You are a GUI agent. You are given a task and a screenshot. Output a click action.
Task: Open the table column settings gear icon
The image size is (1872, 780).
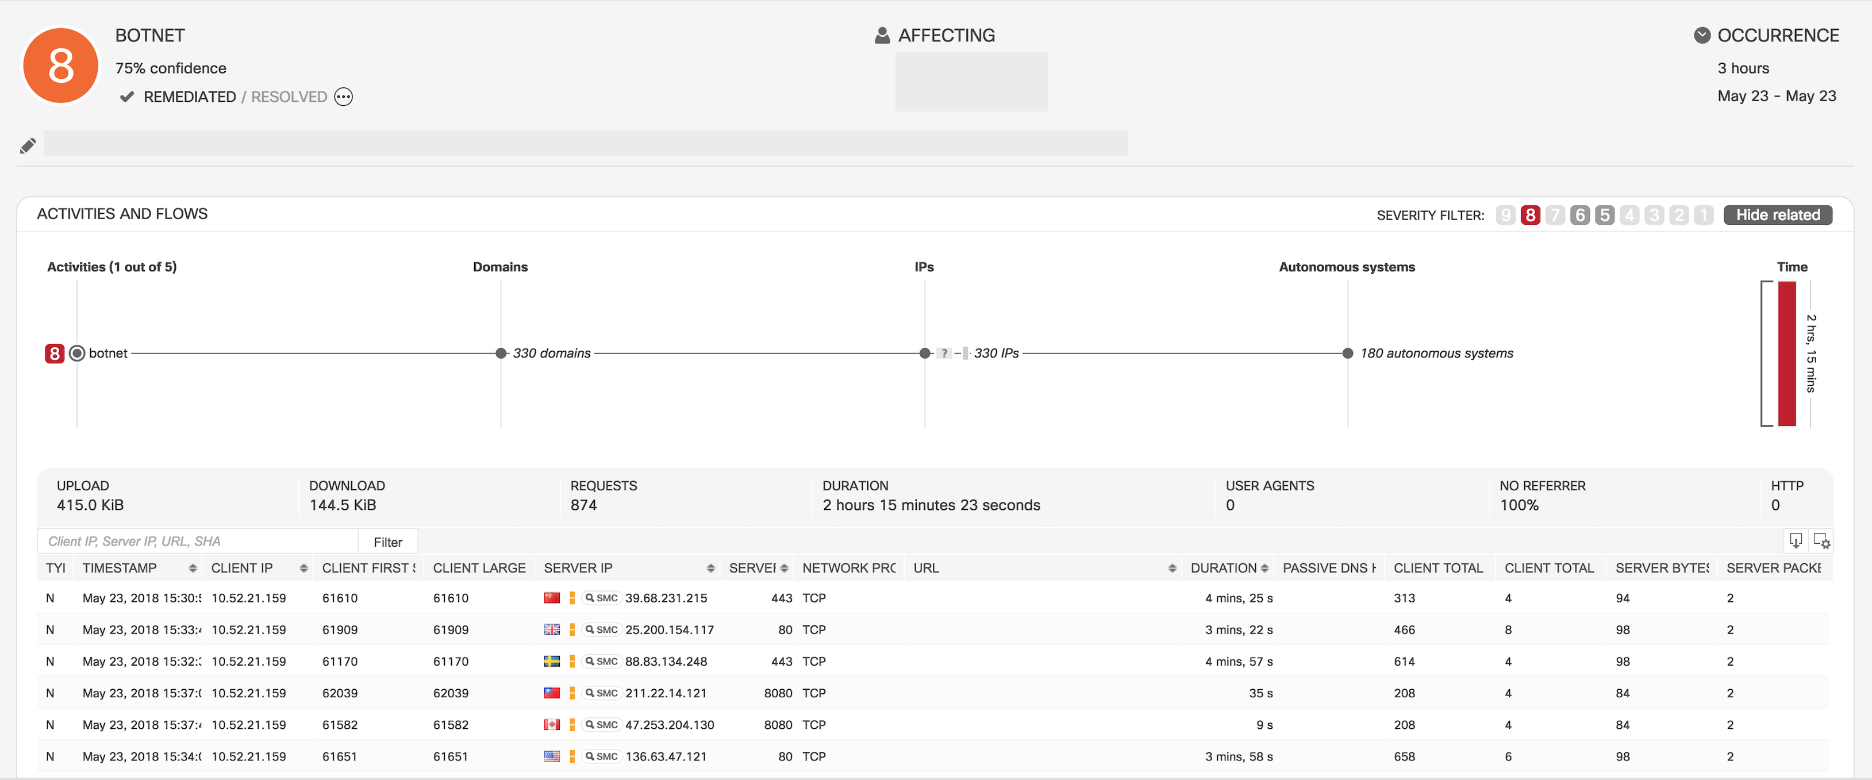1823,541
